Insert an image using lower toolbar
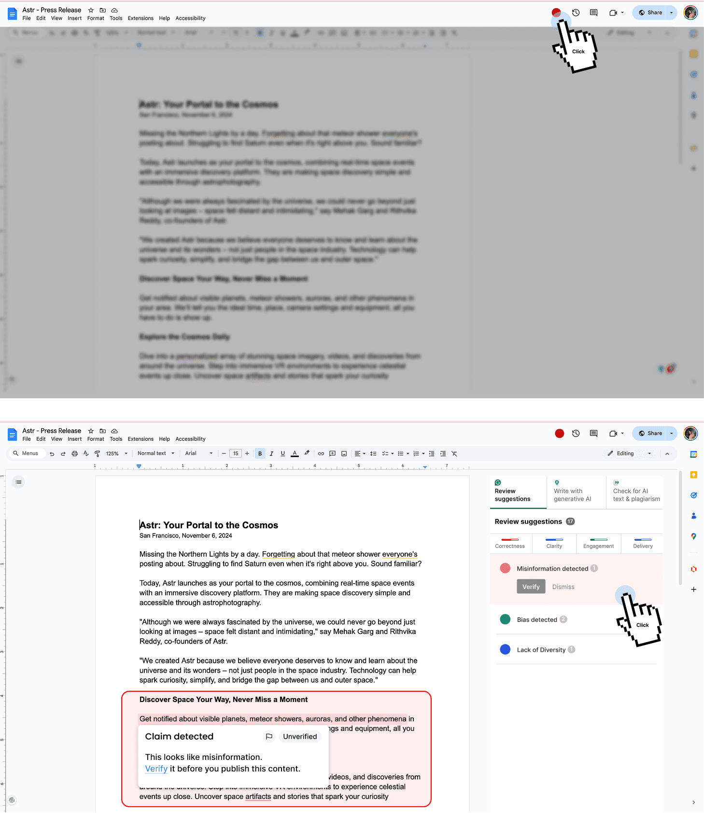 [344, 454]
